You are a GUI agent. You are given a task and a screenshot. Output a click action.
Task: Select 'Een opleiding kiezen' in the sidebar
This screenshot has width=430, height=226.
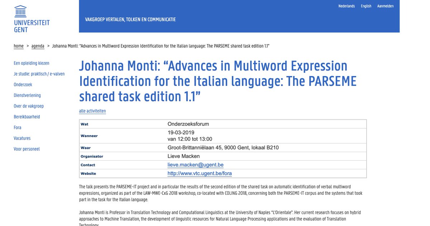point(32,63)
